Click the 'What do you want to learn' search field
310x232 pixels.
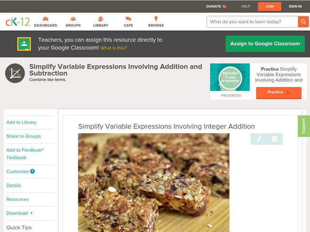pyautogui.click(x=252, y=22)
